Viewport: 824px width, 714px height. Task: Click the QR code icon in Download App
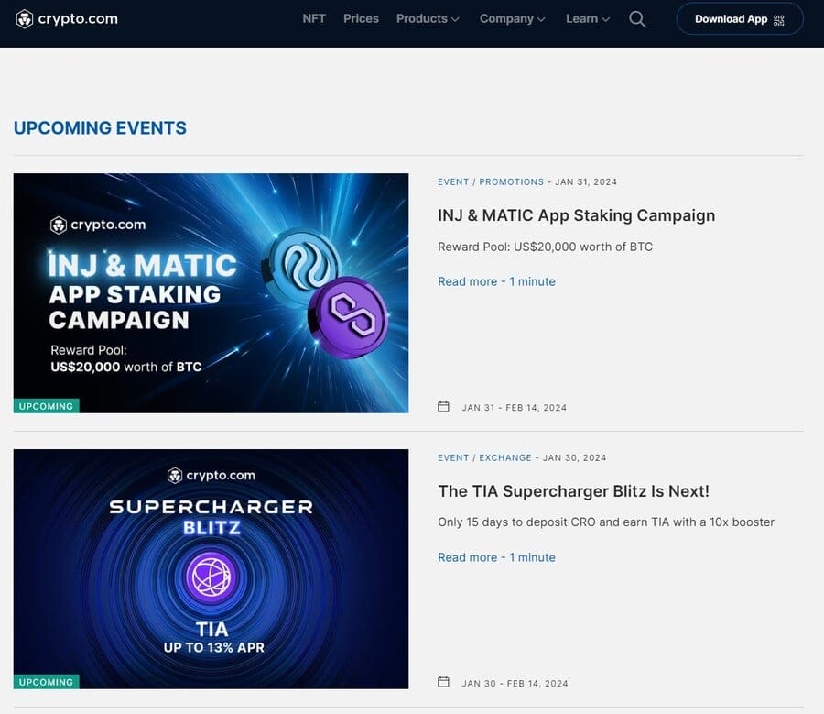pyautogui.click(x=779, y=19)
